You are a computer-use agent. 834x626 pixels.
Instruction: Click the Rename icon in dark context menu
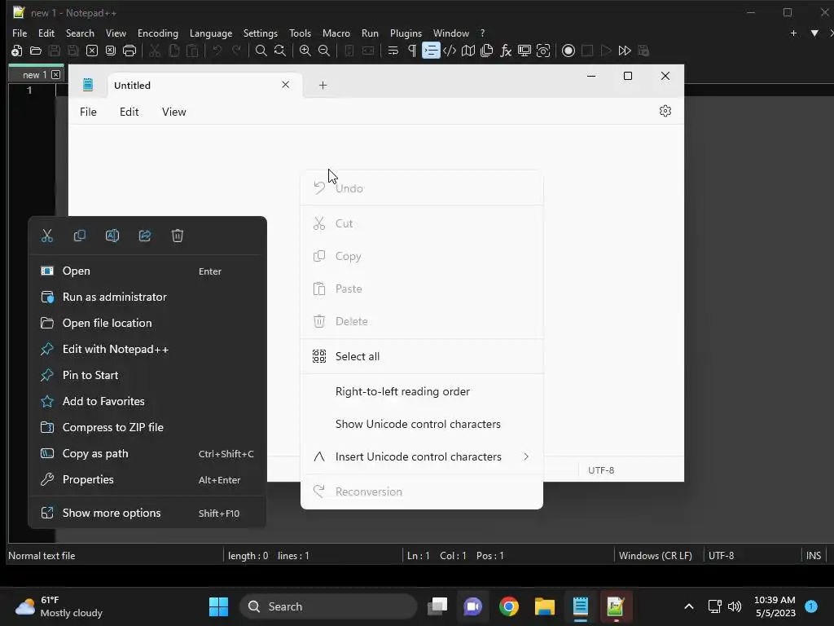[112, 236]
